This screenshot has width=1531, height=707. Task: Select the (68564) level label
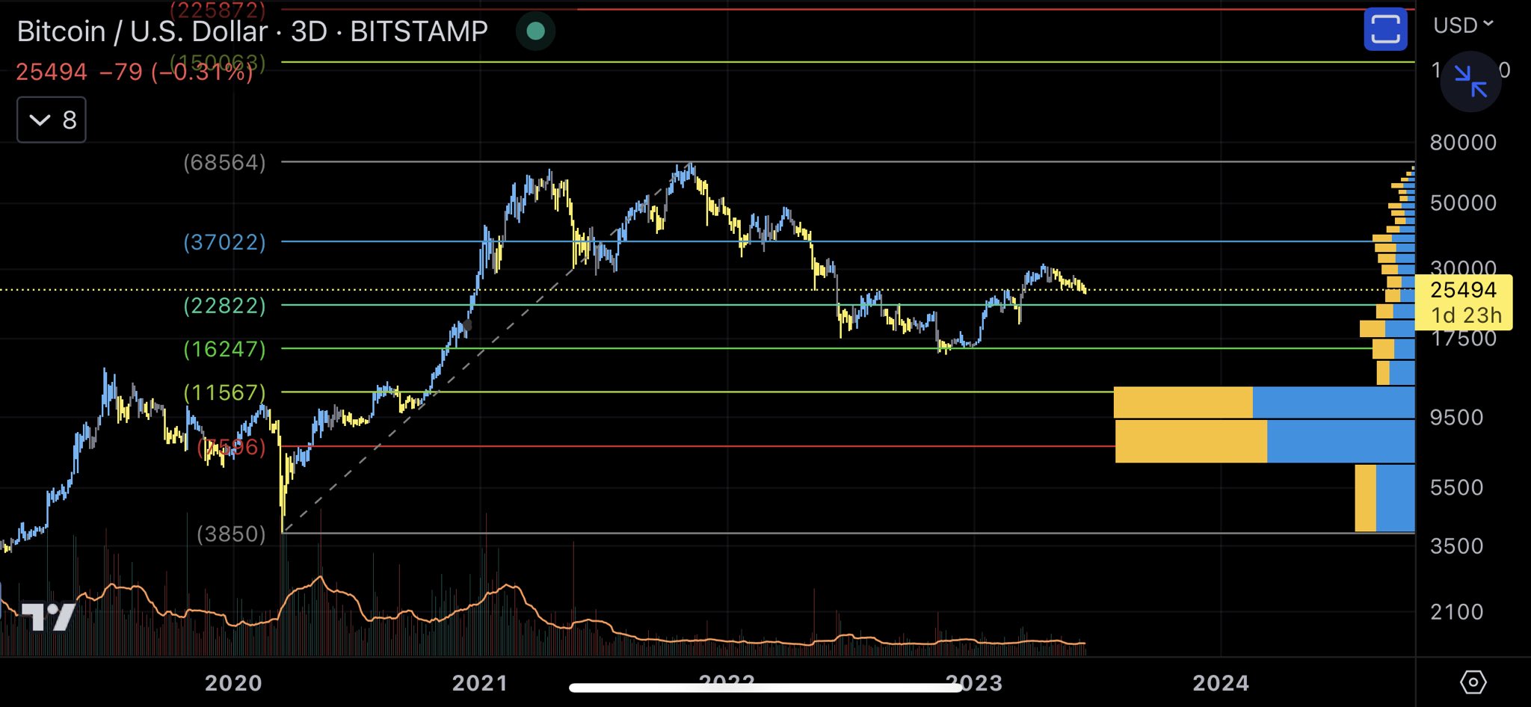(x=225, y=162)
